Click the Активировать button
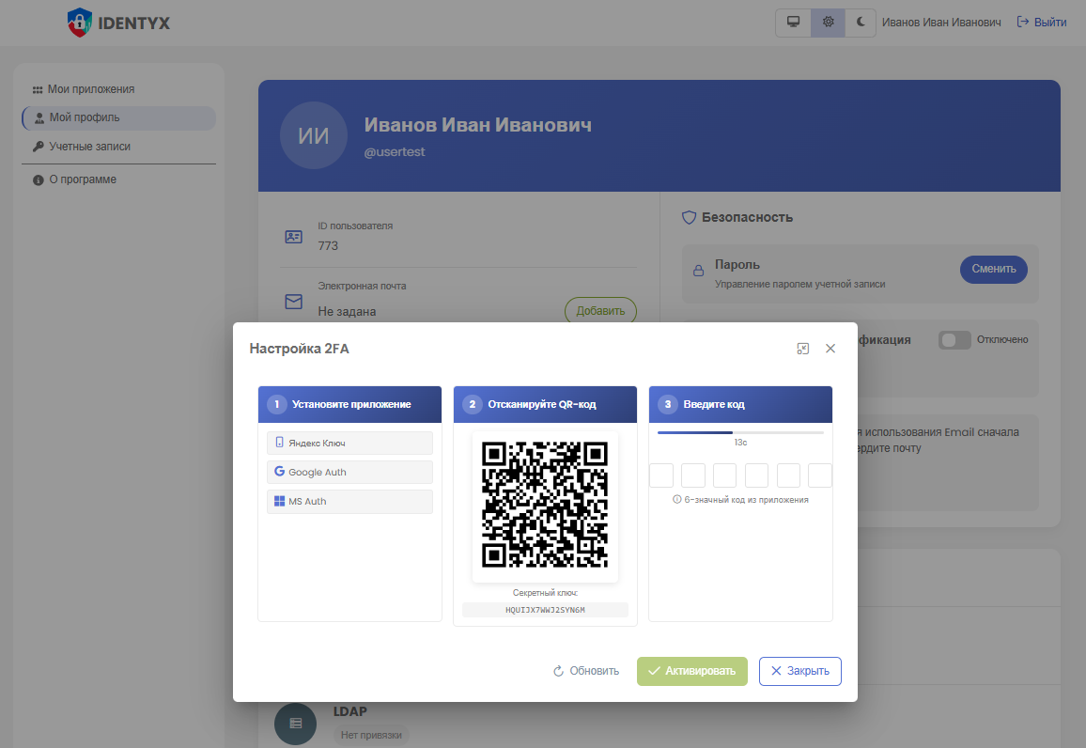Screen dimensions: 1086x748 (692, 671)
